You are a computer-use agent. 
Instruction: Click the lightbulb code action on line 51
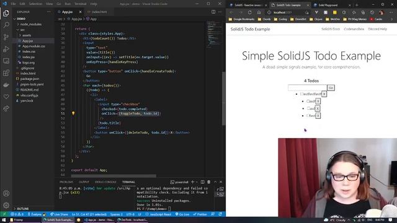coord(73,113)
